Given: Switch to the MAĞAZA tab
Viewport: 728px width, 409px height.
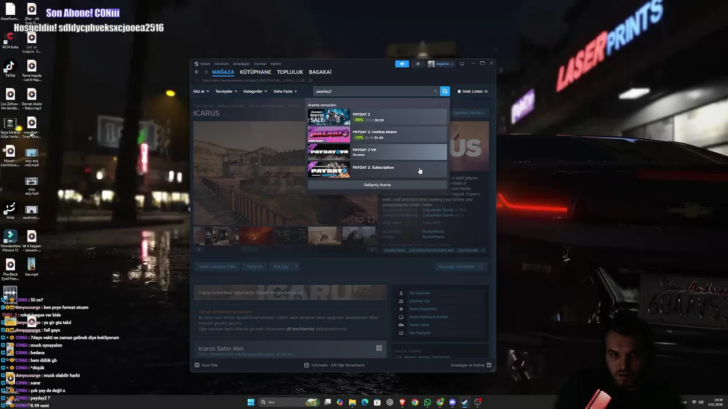Looking at the screenshot, I should 223,72.
